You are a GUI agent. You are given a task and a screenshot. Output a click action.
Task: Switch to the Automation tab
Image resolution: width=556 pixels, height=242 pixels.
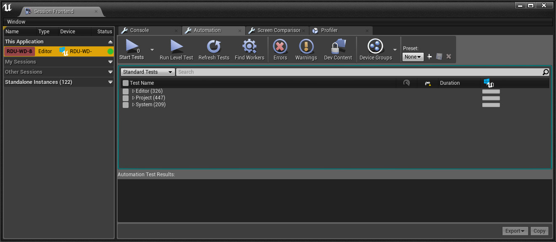click(x=207, y=30)
